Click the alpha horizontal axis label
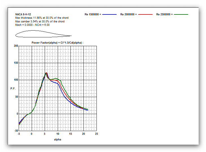 click(57, 139)
